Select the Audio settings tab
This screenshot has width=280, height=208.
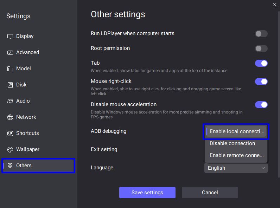point(38,101)
